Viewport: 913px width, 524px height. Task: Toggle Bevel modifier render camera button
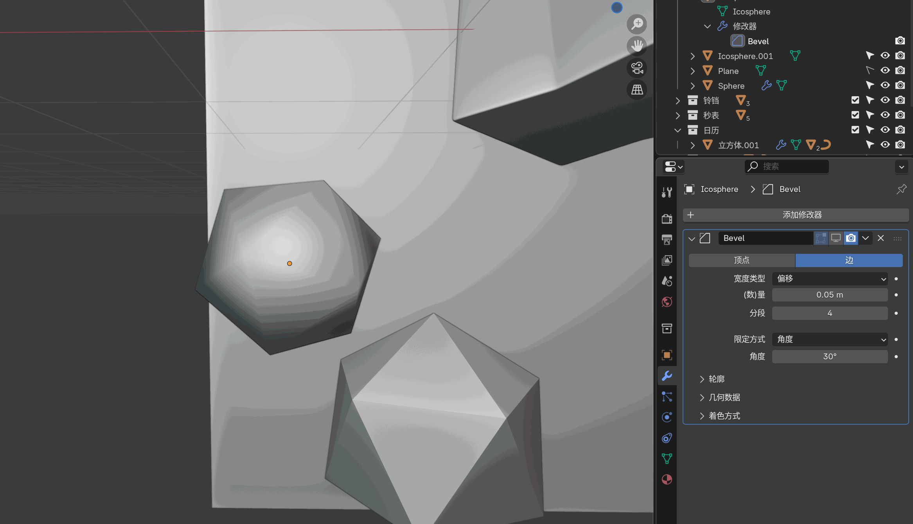pos(851,238)
